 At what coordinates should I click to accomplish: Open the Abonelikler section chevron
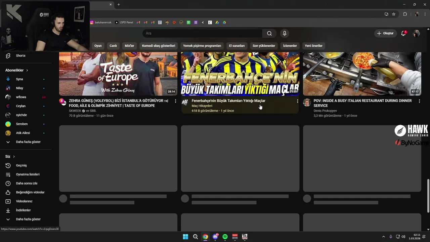pyautogui.click(x=27, y=70)
